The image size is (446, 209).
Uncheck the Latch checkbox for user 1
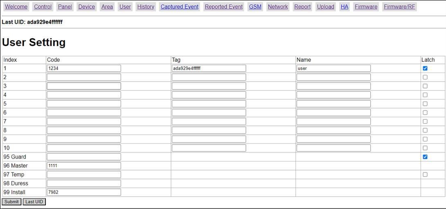pos(425,68)
